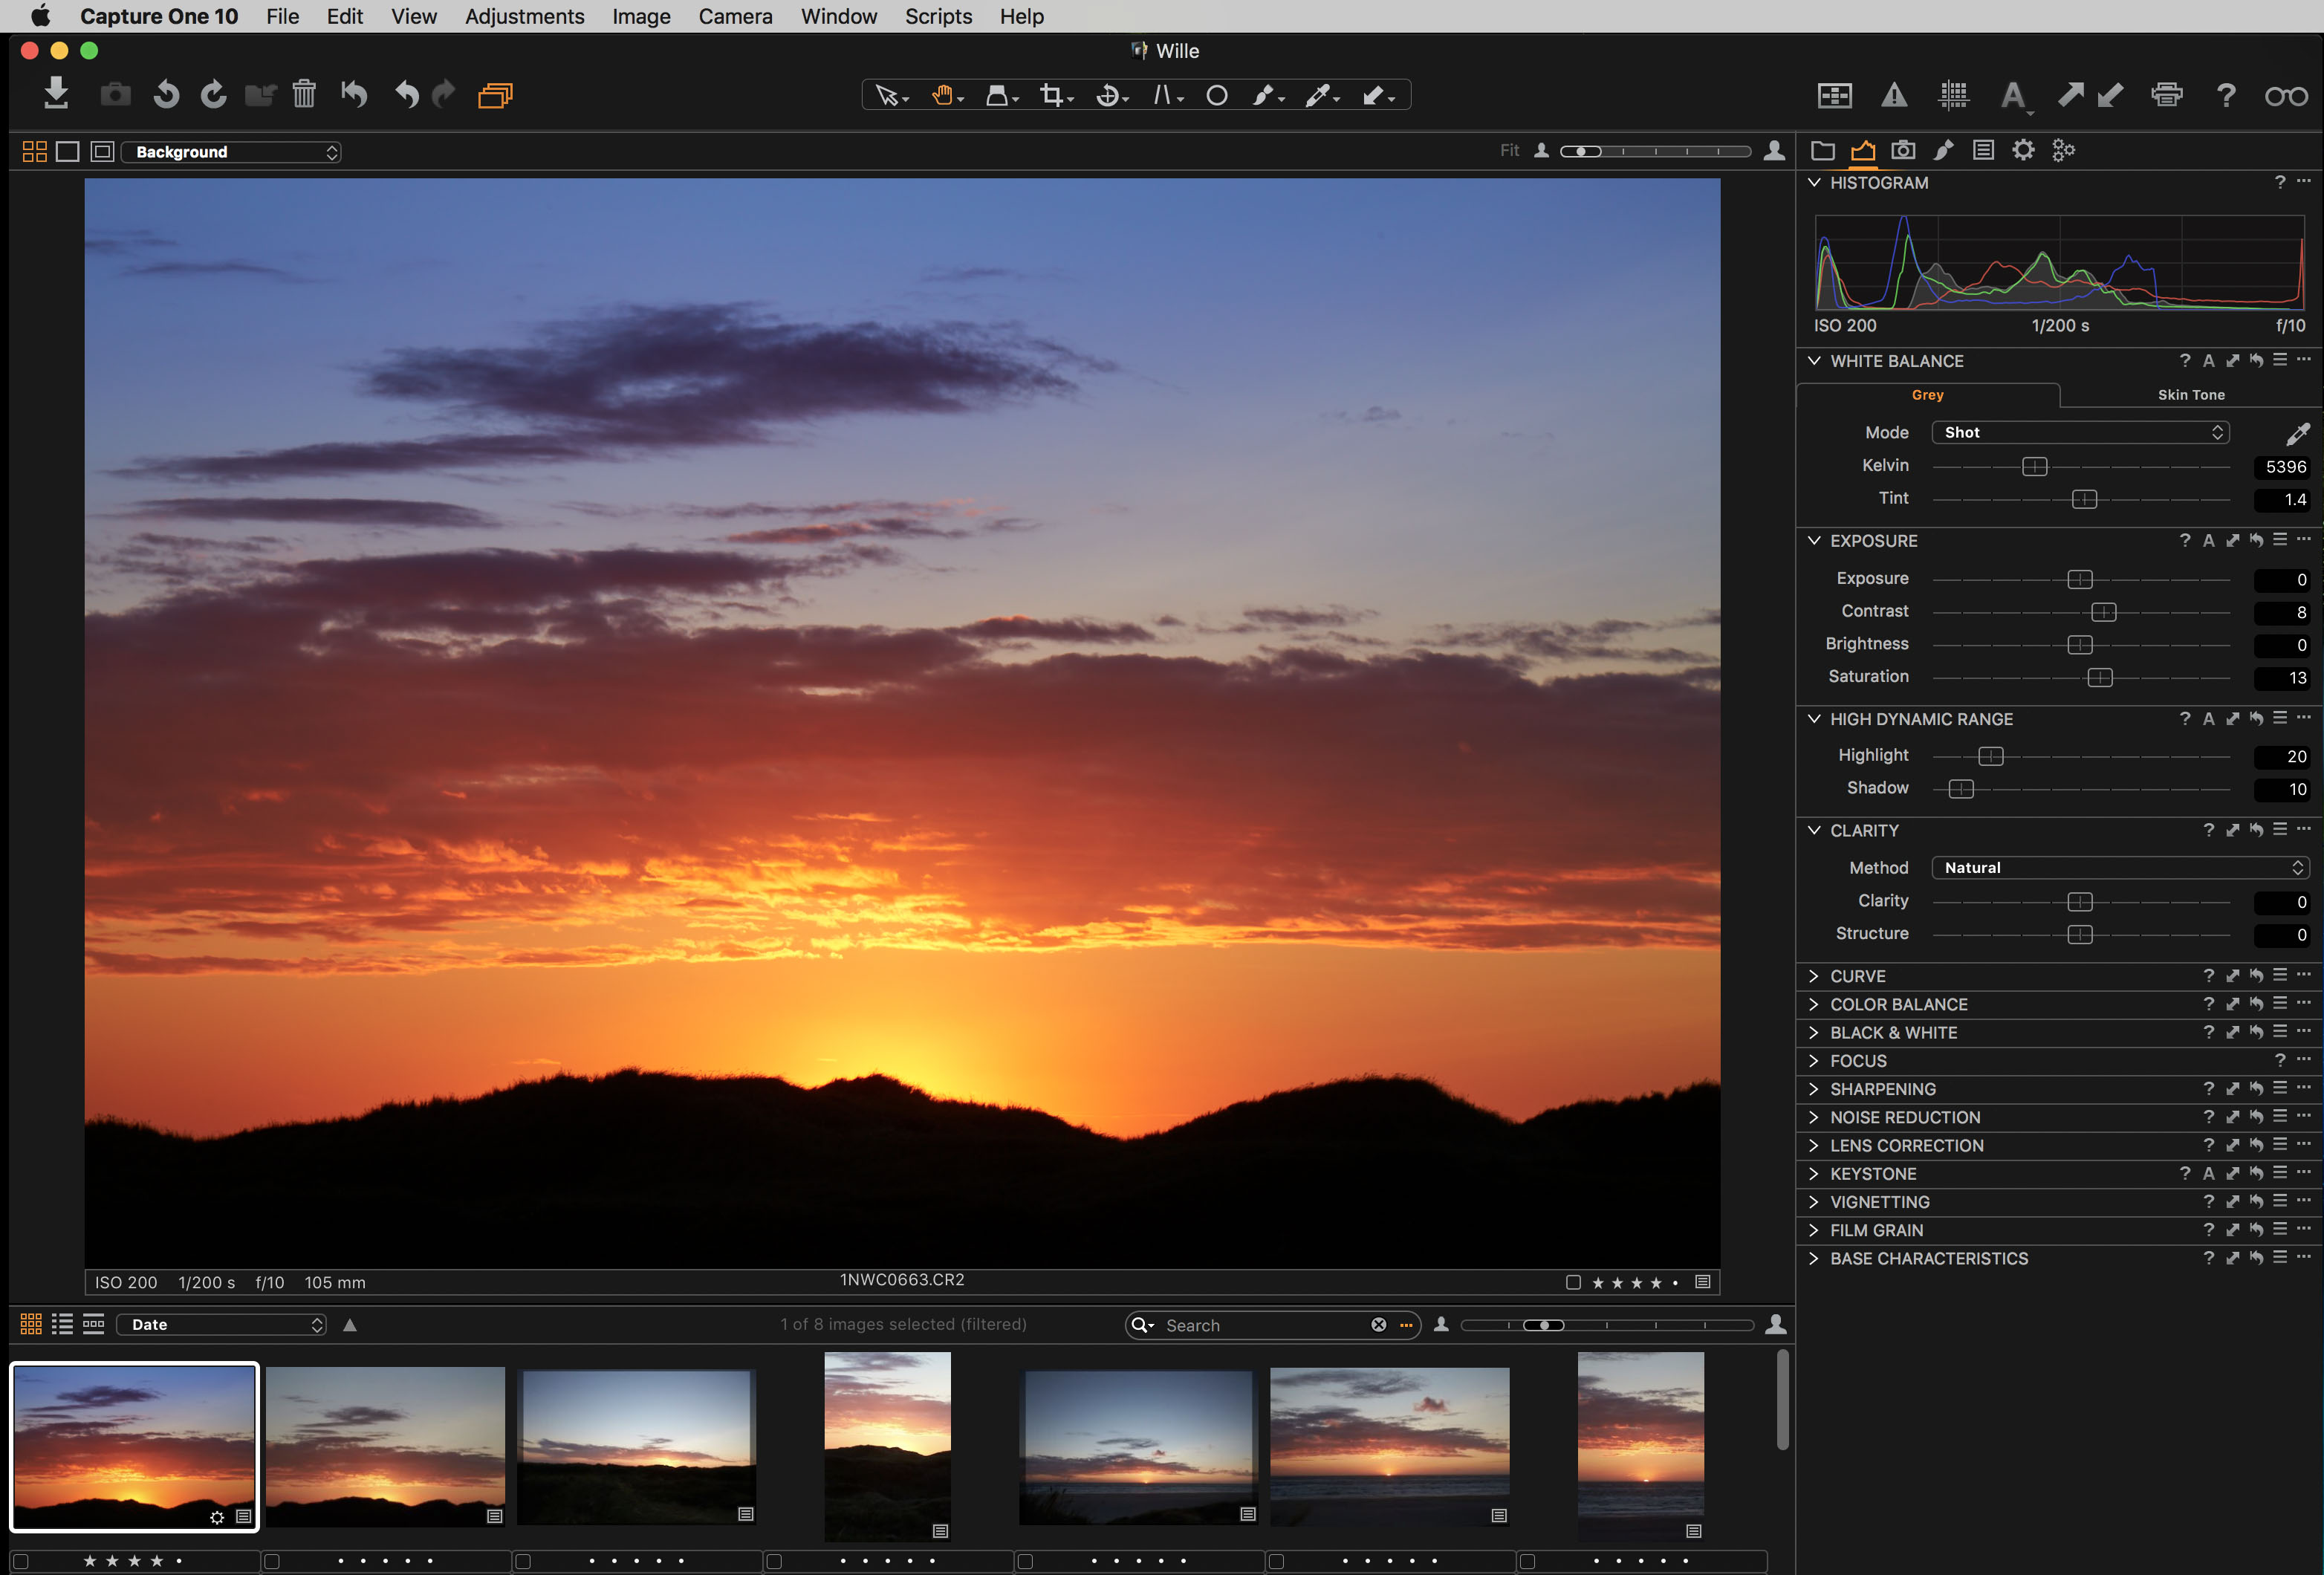
Task: Open the Metadata tool tab
Action: tap(1983, 150)
